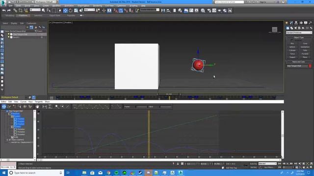Open the Motion command panel tab
This screenshot has width=314, height=176.
301,23
